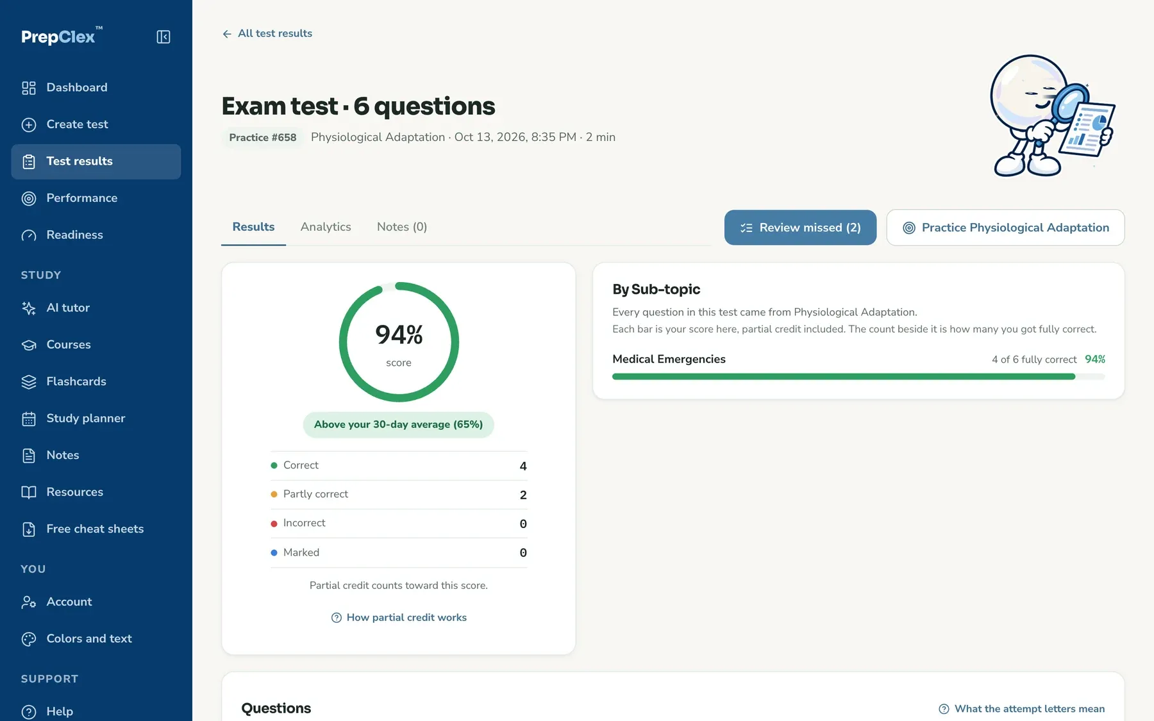Image resolution: width=1154 pixels, height=721 pixels.
Task: Click the PrepClex logo
Action: tap(62, 36)
